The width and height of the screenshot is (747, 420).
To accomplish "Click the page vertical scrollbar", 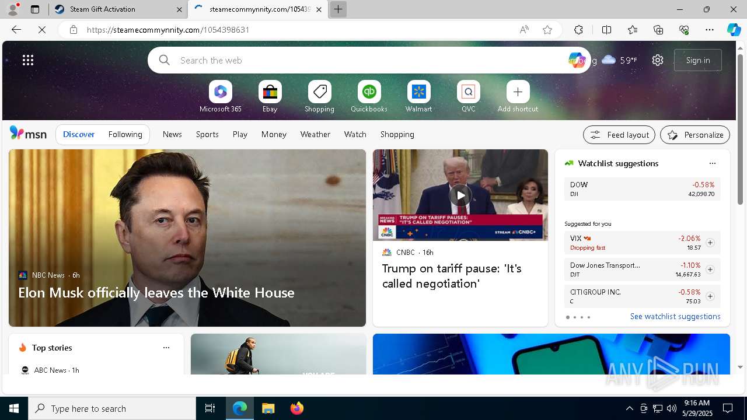I will coord(741,129).
